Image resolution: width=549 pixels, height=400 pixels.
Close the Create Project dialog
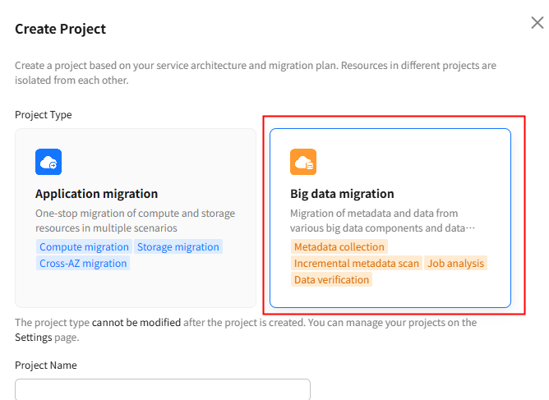click(537, 23)
